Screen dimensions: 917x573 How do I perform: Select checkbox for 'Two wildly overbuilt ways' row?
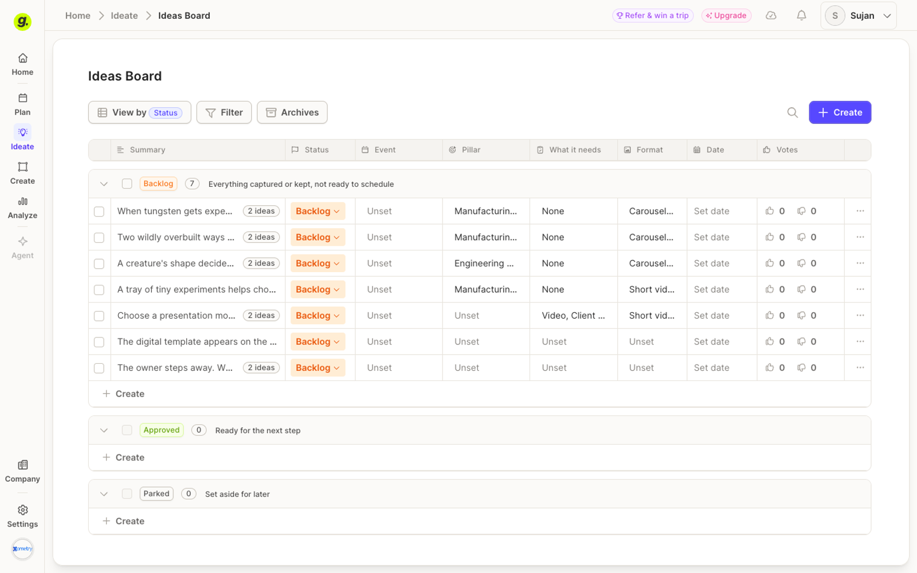[99, 237]
